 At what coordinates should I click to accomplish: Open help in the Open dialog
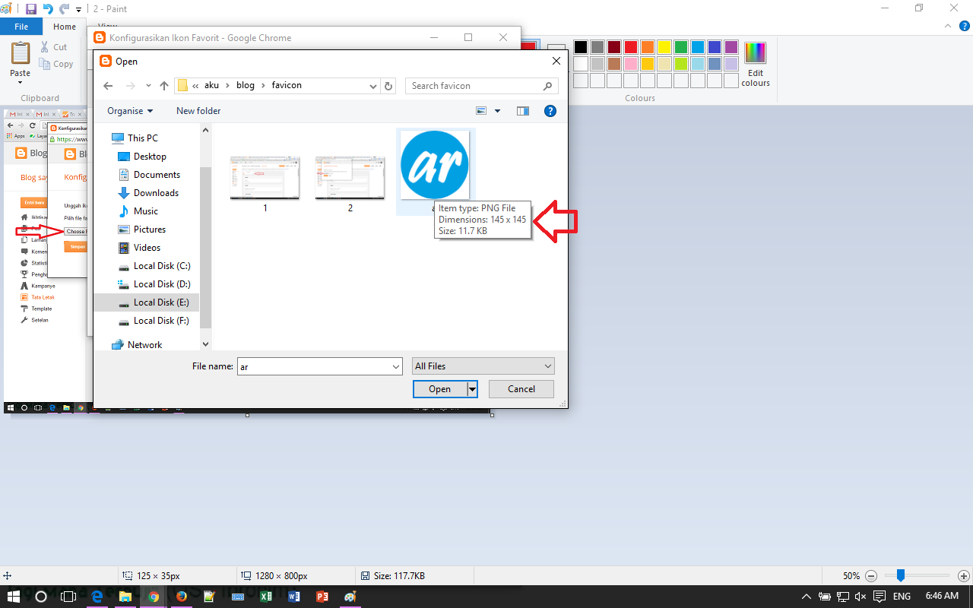coord(550,111)
